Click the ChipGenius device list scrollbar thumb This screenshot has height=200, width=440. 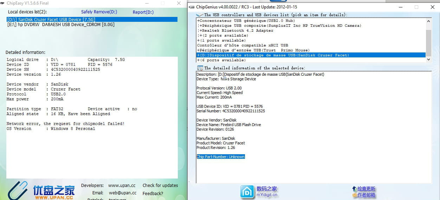[x=428, y=43]
